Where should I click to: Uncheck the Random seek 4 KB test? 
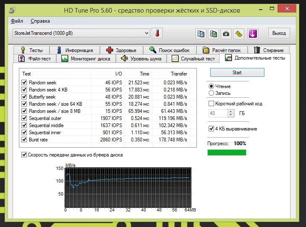click(24, 90)
